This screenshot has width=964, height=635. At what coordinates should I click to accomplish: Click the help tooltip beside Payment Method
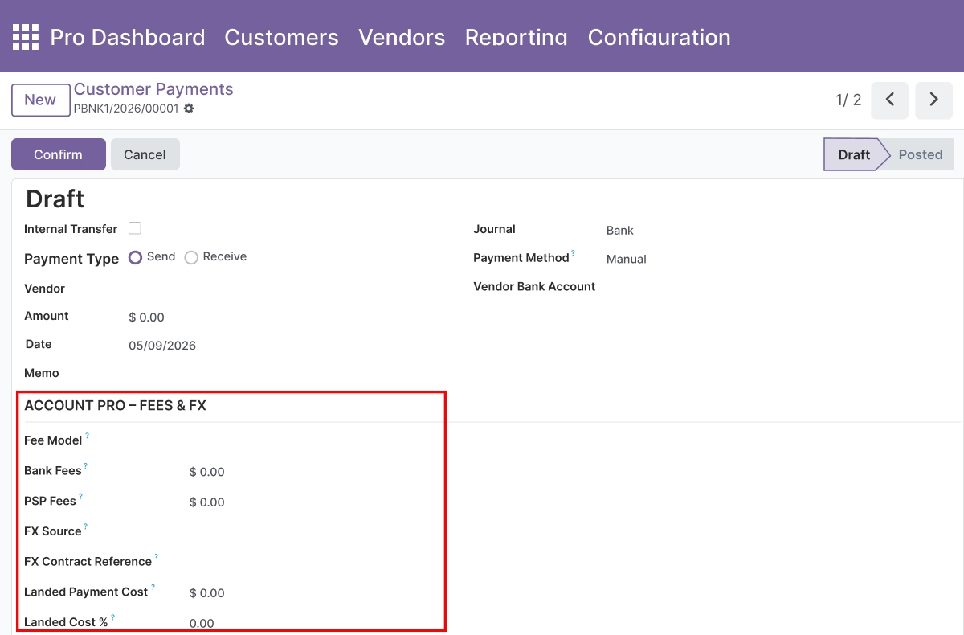(574, 253)
